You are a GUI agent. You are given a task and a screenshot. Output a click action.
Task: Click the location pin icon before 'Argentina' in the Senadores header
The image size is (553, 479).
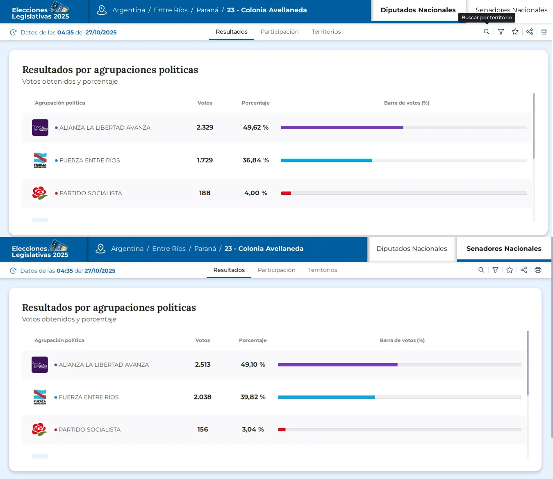[x=100, y=249]
